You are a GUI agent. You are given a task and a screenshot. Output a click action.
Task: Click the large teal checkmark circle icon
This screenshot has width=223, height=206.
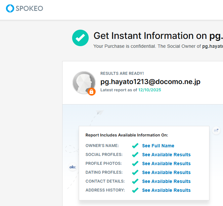[x=80, y=38]
